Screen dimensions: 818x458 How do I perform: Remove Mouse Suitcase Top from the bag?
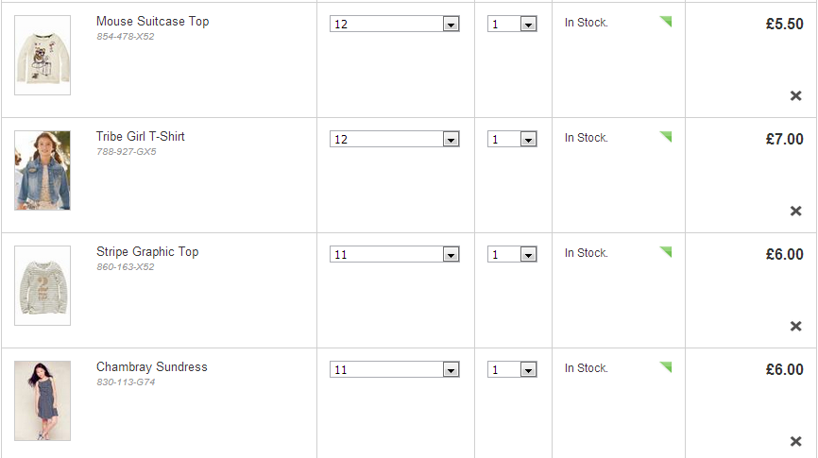[795, 96]
